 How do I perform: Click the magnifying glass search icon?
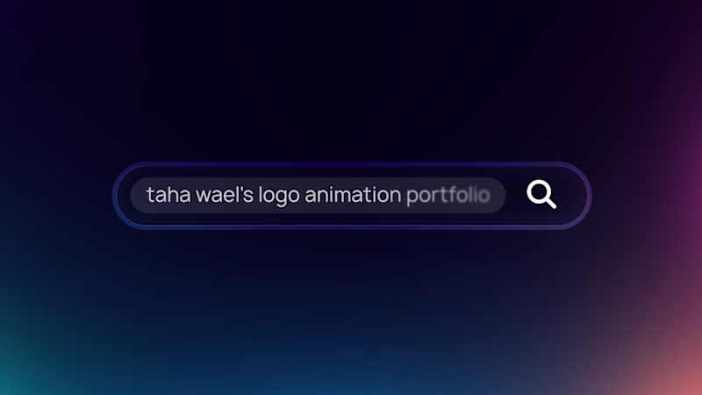click(541, 194)
